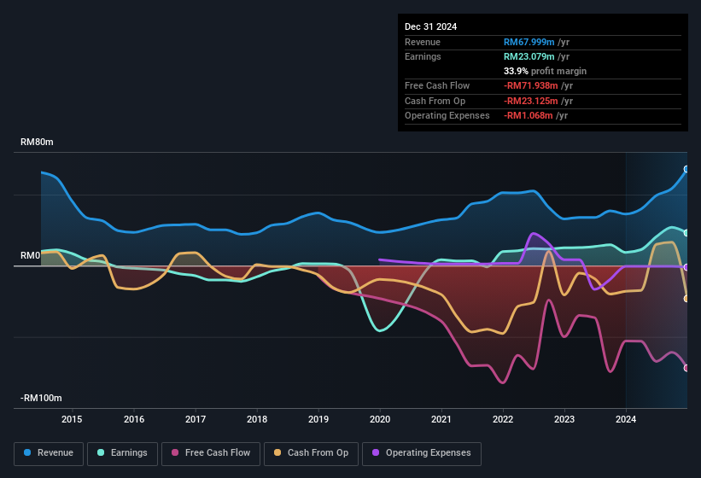701x478 pixels.
Task: Click the purple Operating Expenses endpoint marker
Action: (686, 267)
